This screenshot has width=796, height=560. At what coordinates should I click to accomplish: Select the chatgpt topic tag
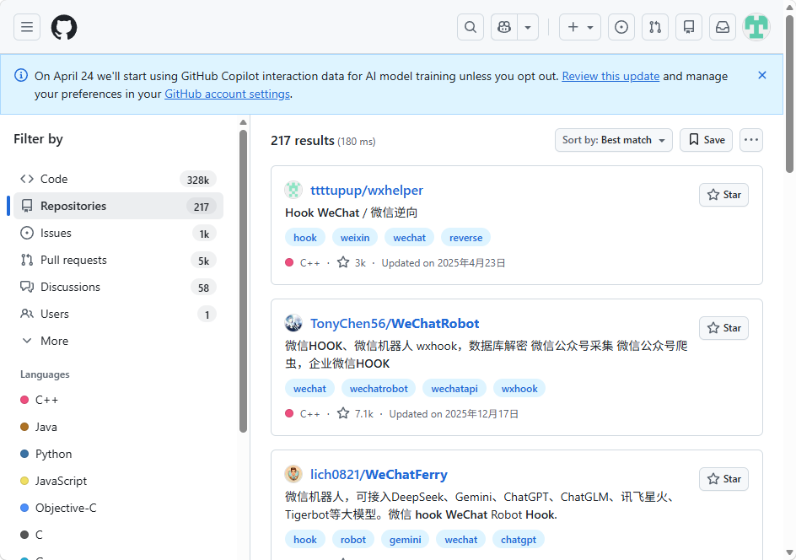[x=519, y=540]
